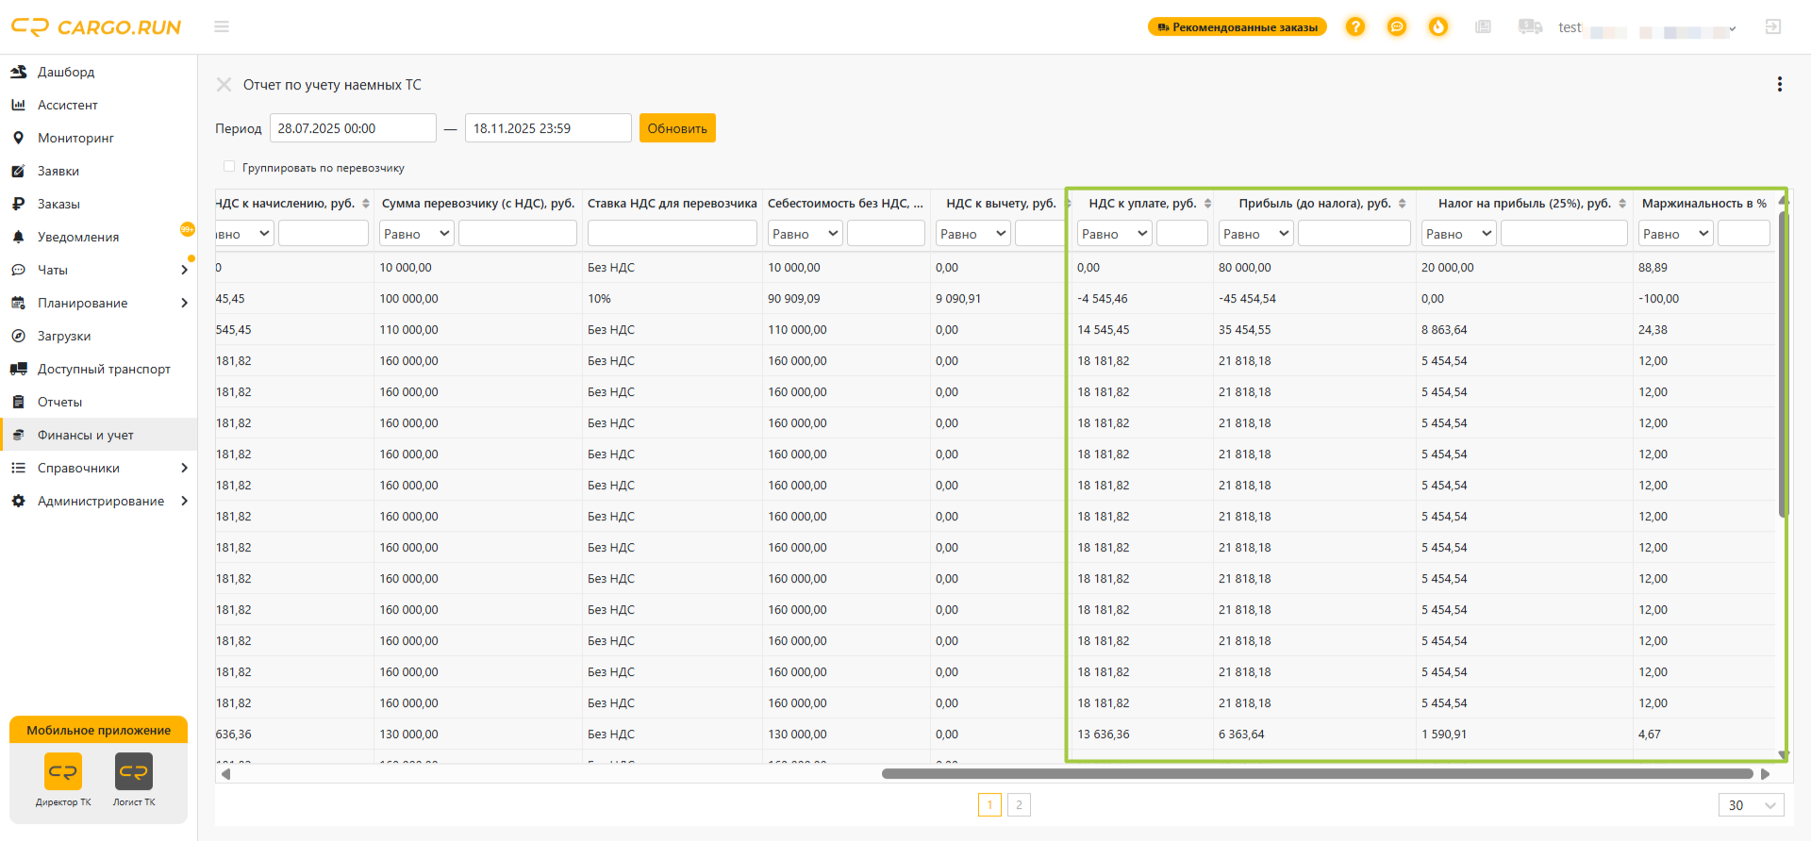Image resolution: width=1811 pixels, height=841 pixels.
Task: Click the Ассистент chart icon
Action: 18,105
